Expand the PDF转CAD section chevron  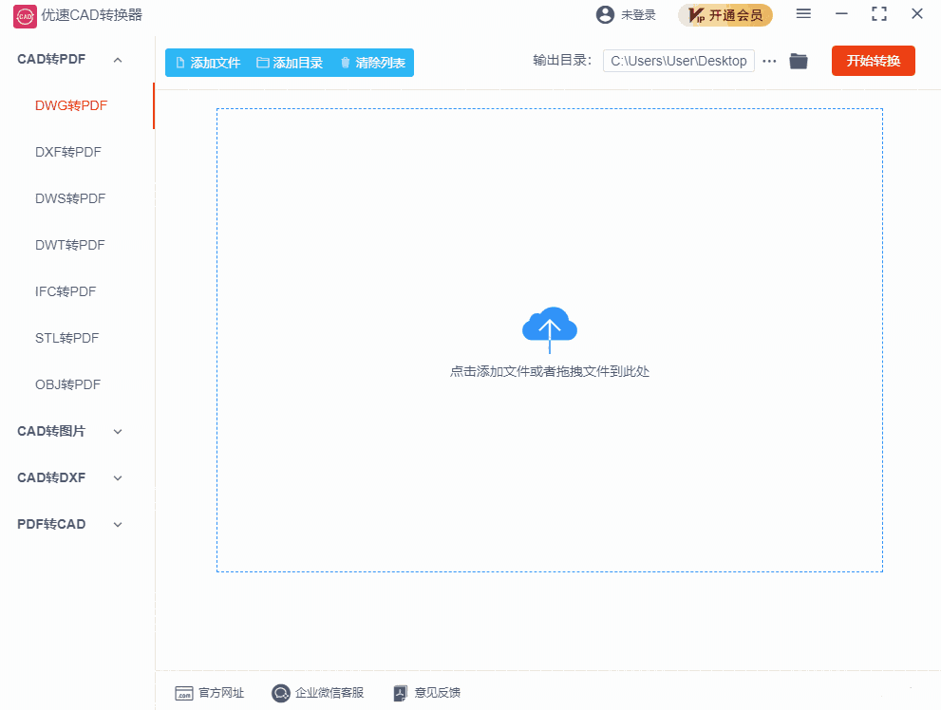pos(118,525)
